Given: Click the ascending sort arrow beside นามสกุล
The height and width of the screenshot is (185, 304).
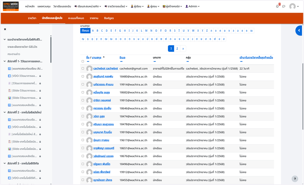Looking at the screenshot, I should point(104,57).
